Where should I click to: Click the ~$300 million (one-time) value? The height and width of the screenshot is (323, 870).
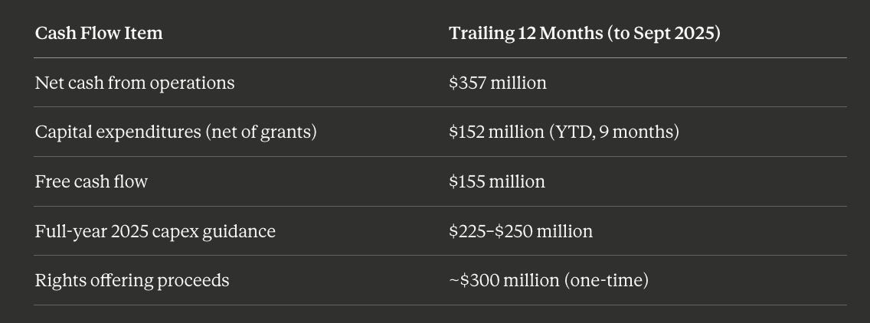point(549,281)
